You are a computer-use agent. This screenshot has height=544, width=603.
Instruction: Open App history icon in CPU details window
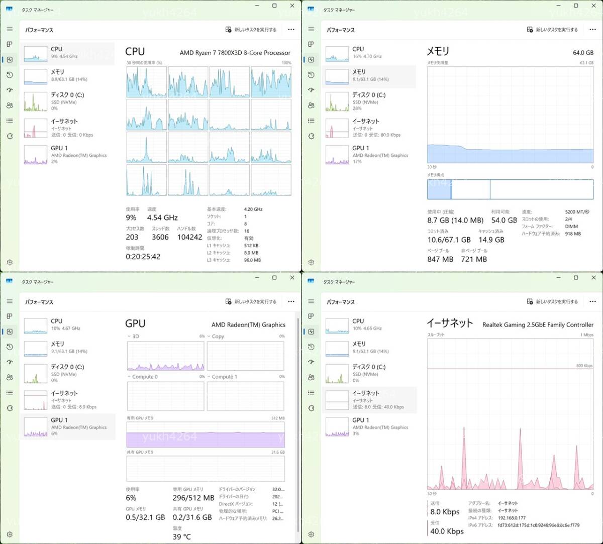(x=10, y=75)
